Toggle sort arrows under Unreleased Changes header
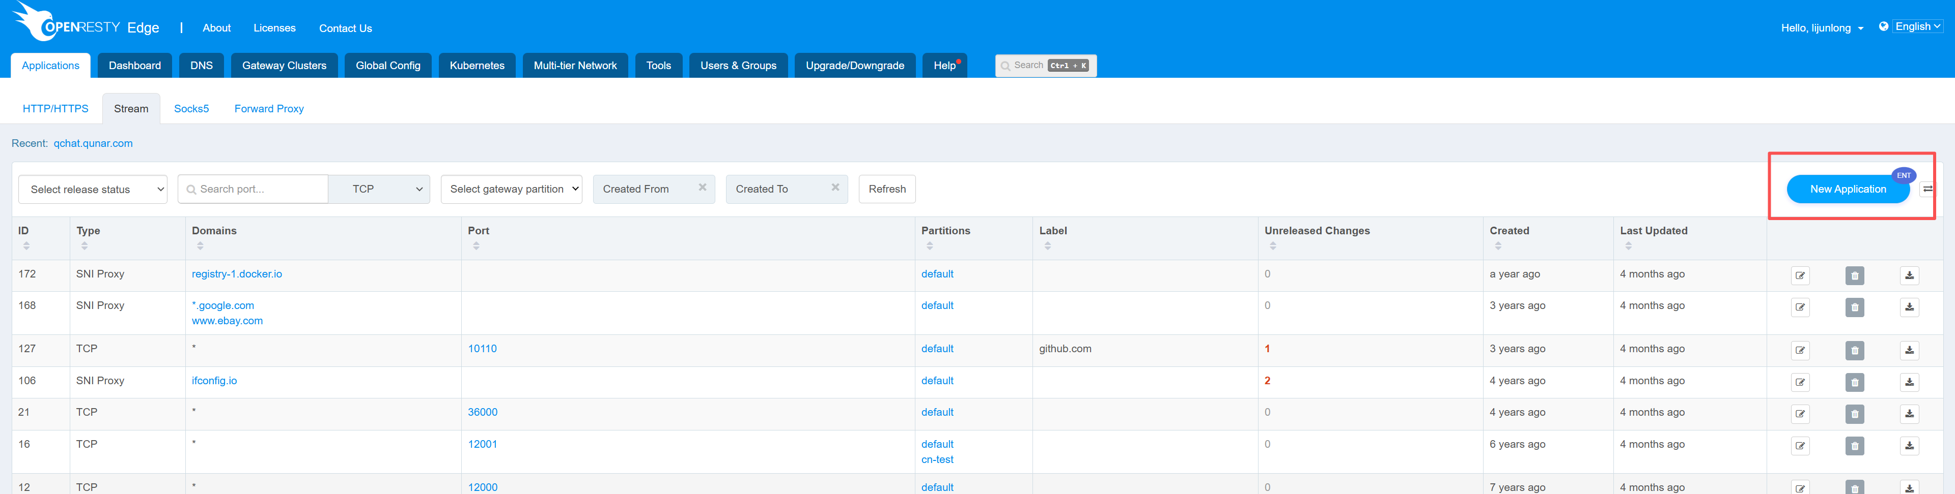The height and width of the screenshot is (494, 1955). (1273, 245)
